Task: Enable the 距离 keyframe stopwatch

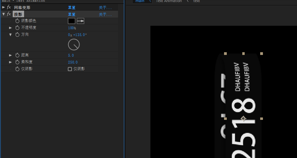Action: click(17, 55)
